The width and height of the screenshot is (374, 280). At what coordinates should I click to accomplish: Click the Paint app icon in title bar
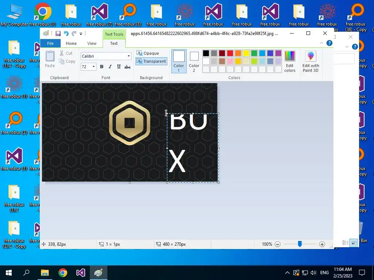click(46, 34)
